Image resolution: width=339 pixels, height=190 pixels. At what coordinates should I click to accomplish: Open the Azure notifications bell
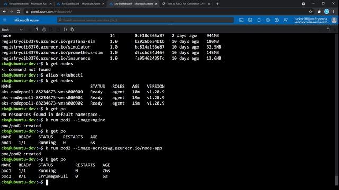(259, 20)
